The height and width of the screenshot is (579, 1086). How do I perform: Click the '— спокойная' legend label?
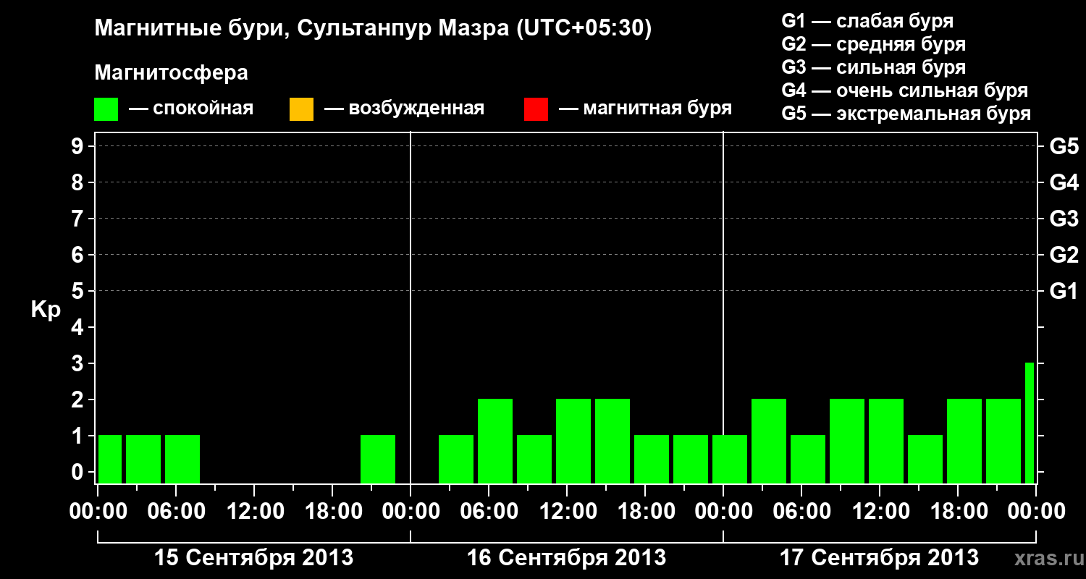(191, 109)
